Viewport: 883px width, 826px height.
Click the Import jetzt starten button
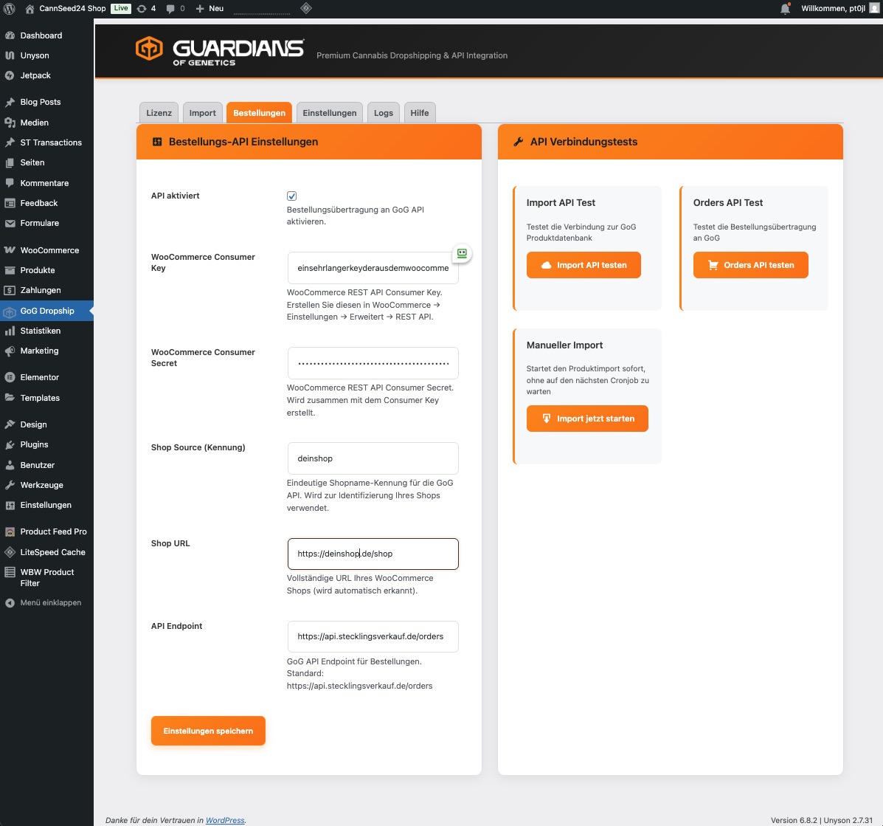(587, 419)
